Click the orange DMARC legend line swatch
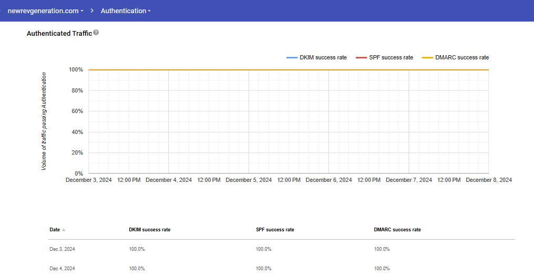The height and width of the screenshot is (276, 534). click(427, 58)
